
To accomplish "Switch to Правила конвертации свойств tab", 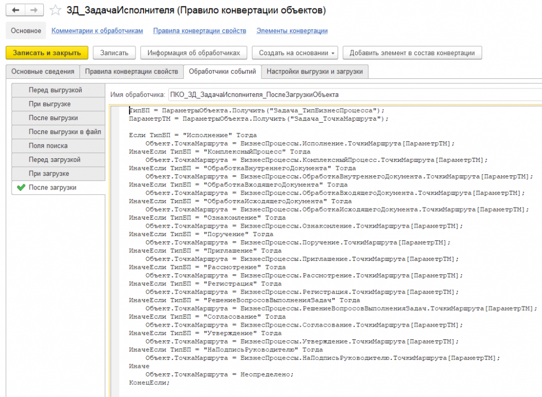I will (131, 71).
